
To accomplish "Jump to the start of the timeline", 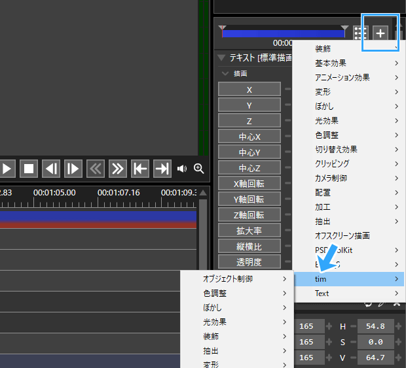I will coord(140,169).
